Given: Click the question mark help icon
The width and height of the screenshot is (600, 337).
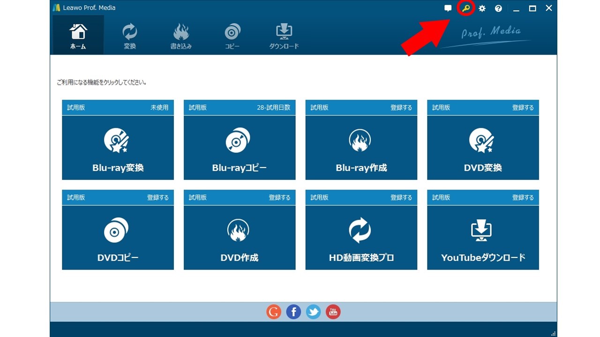Looking at the screenshot, I should point(498,8).
